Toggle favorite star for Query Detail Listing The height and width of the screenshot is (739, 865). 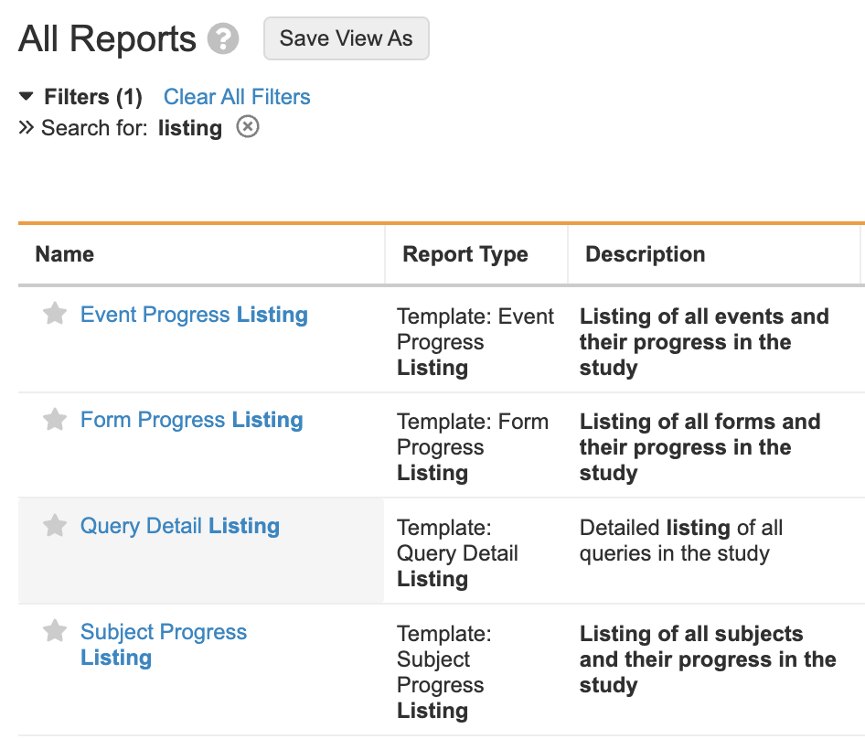tap(55, 526)
